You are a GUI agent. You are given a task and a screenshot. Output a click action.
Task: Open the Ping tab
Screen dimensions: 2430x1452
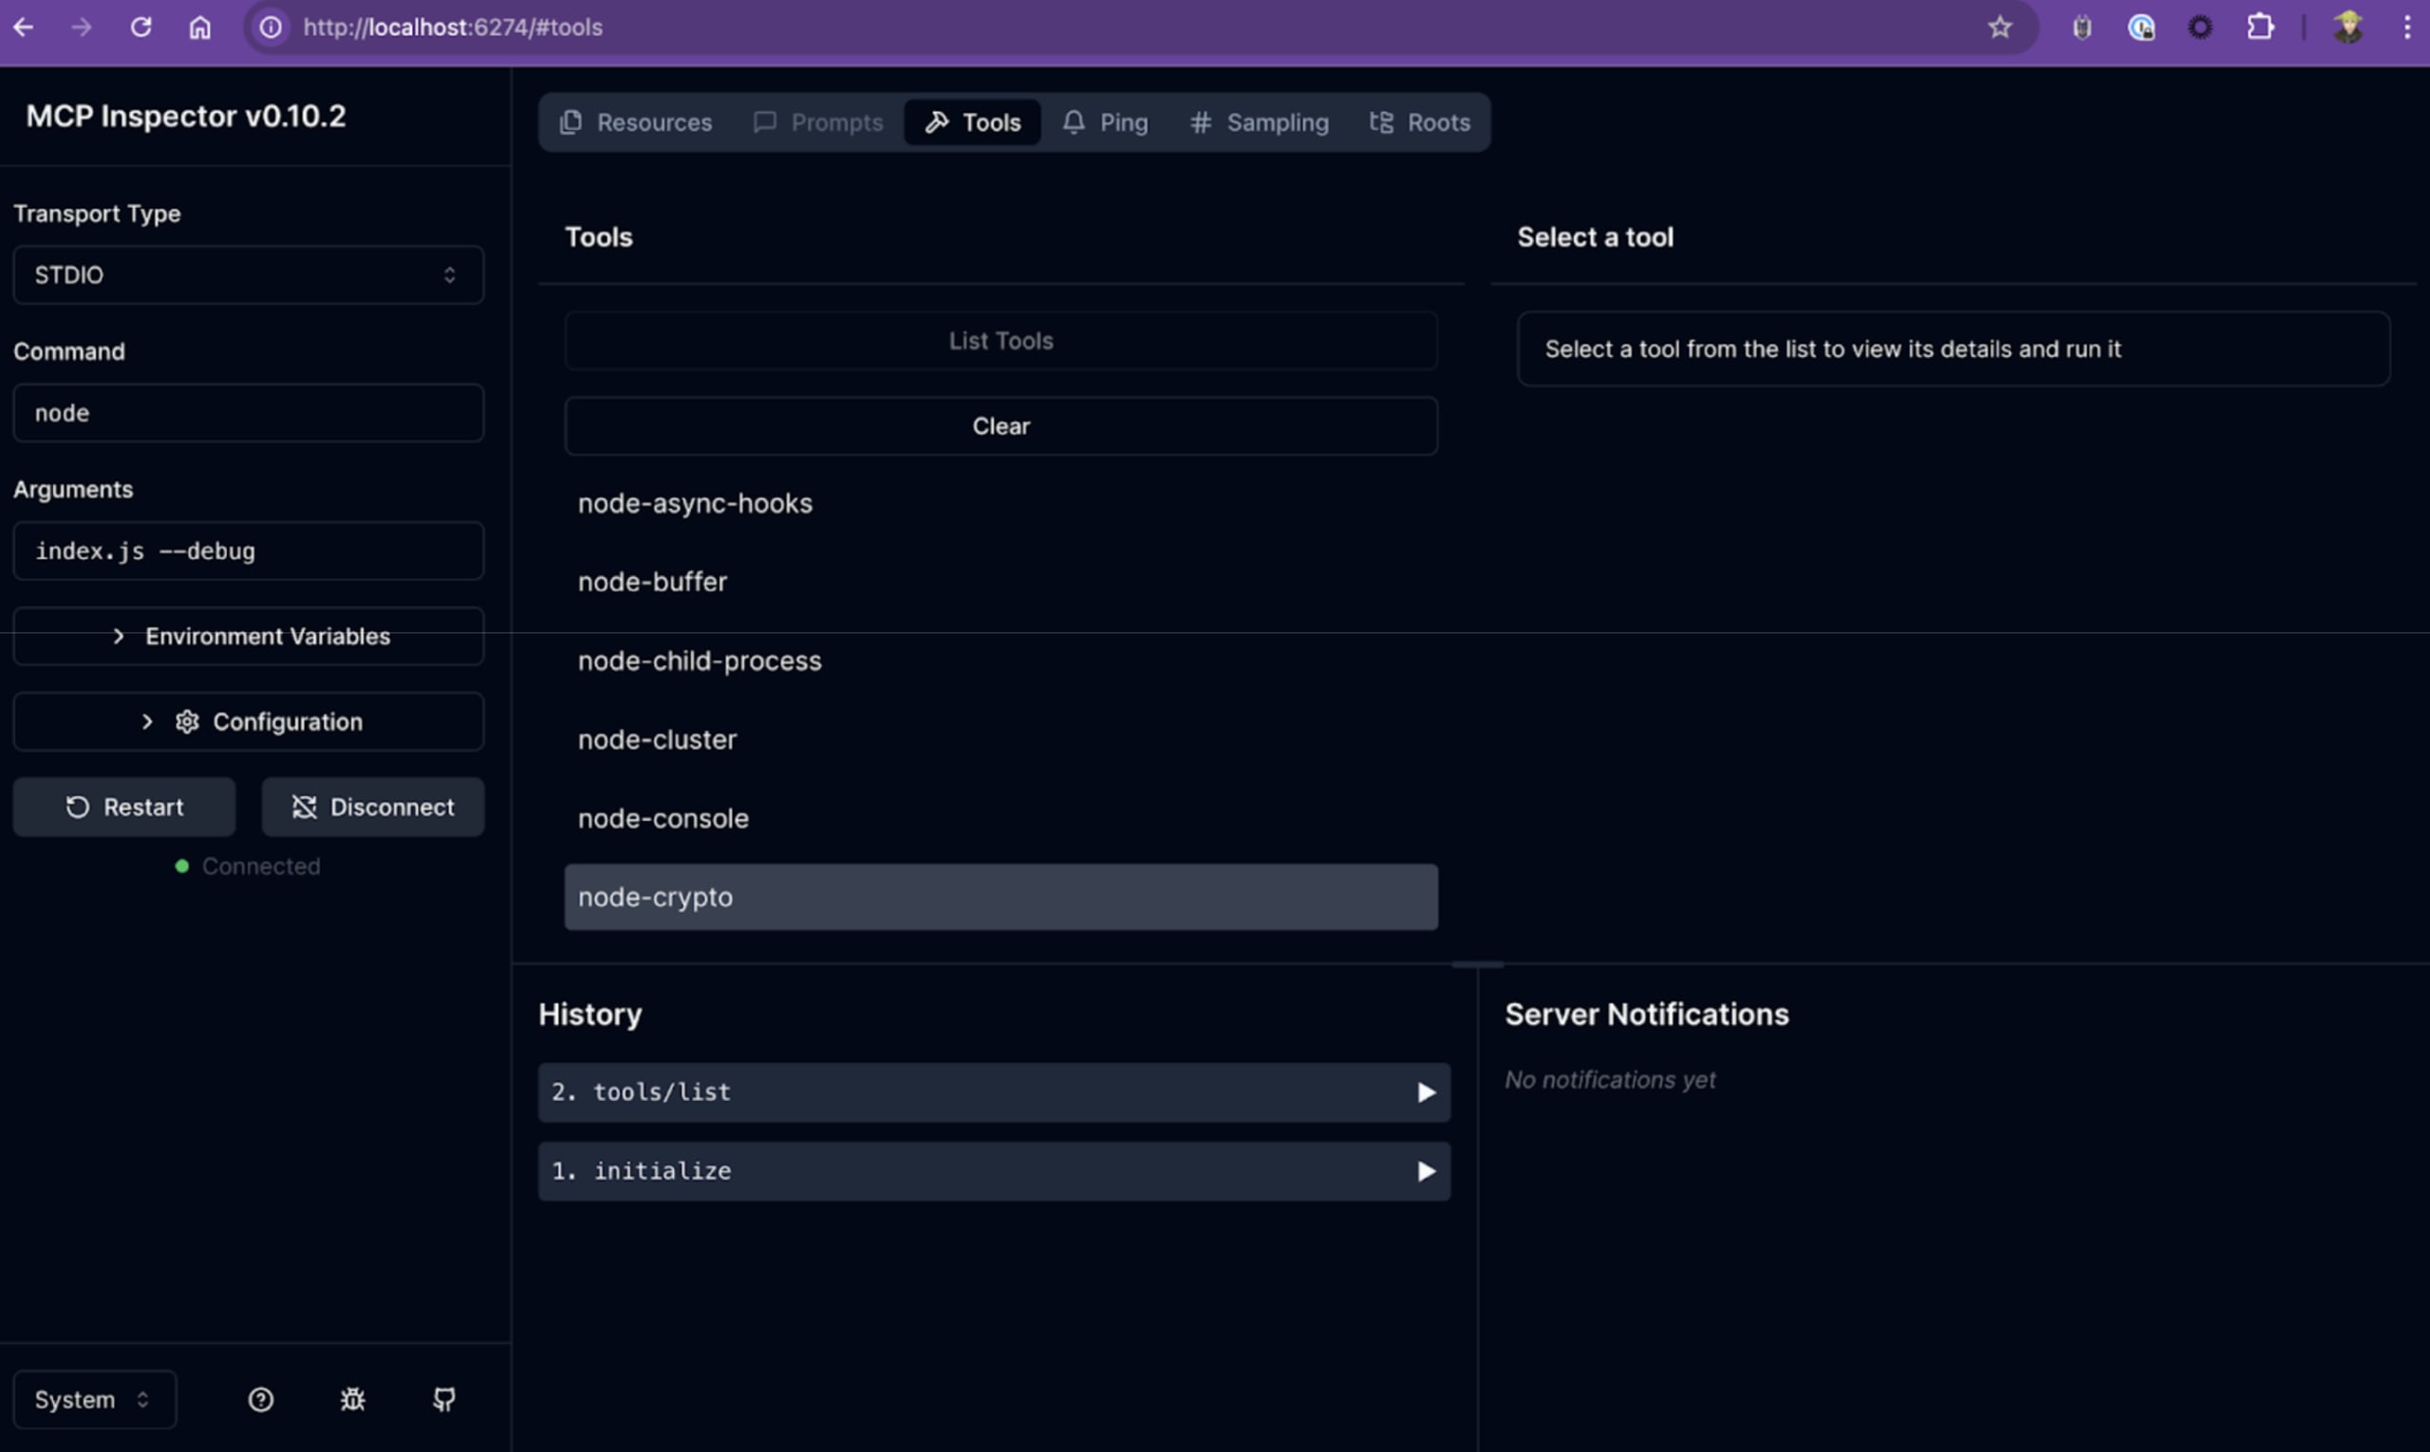1105,122
